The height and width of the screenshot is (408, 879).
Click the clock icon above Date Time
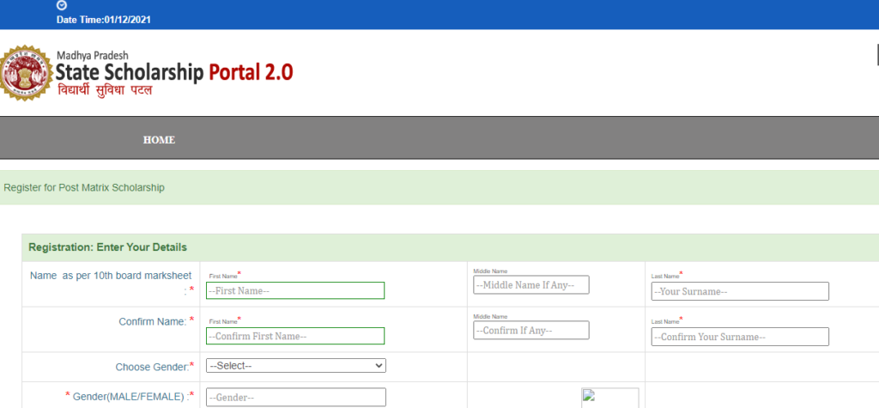[x=62, y=5]
